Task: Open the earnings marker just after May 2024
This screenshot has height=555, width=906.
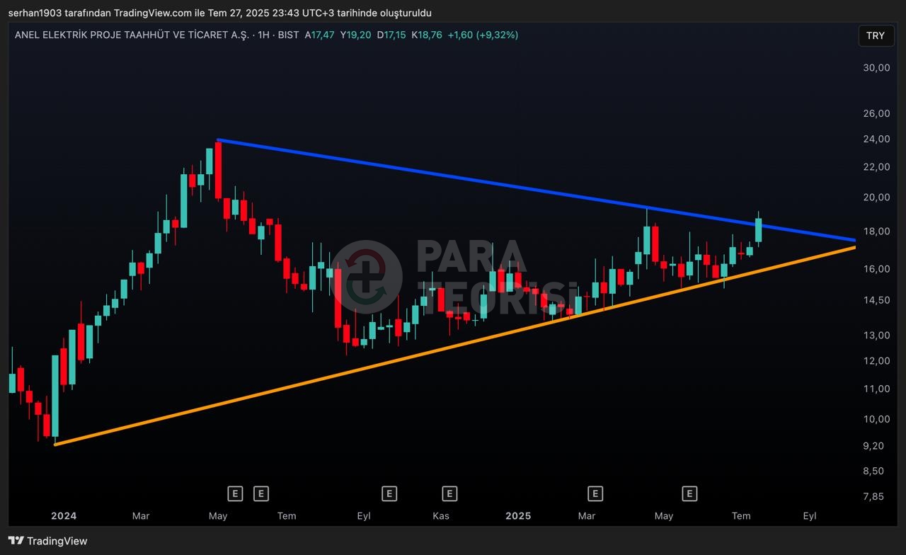Action: pos(235,493)
